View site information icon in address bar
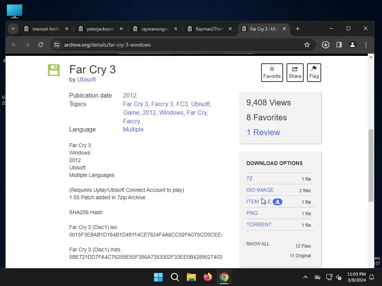The width and height of the screenshot is (382, 286). coord(57,45)
